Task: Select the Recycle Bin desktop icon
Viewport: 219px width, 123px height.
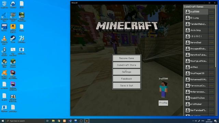Action: pos(4,4)
